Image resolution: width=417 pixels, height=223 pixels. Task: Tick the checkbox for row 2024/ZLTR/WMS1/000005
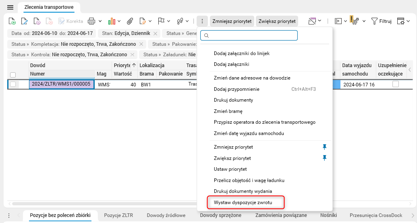pos(13,84)
